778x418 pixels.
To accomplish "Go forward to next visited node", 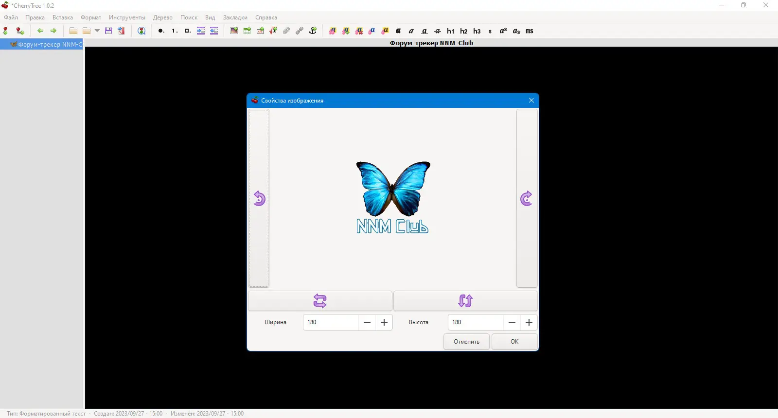I will tap(53, 31).
